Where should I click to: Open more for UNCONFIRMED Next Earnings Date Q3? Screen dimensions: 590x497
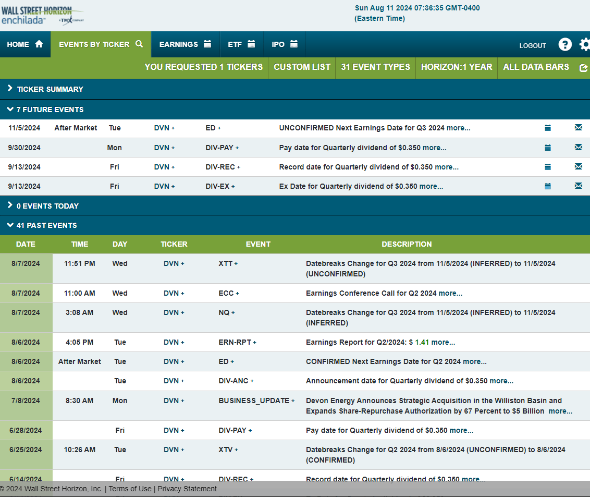458,128
